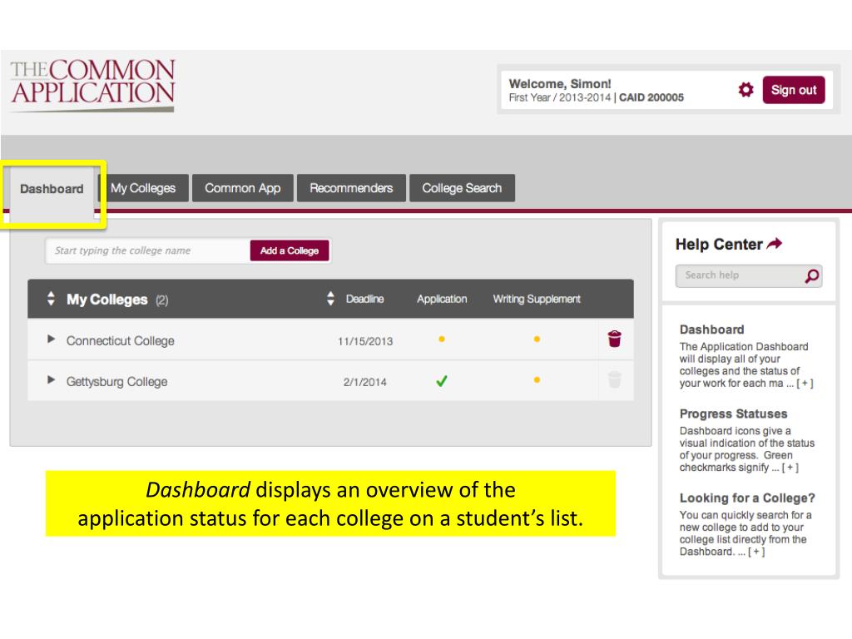Expand the Dashboard help text [+]
This screenshot has width=852, height=639.
(x=805, y=384)
